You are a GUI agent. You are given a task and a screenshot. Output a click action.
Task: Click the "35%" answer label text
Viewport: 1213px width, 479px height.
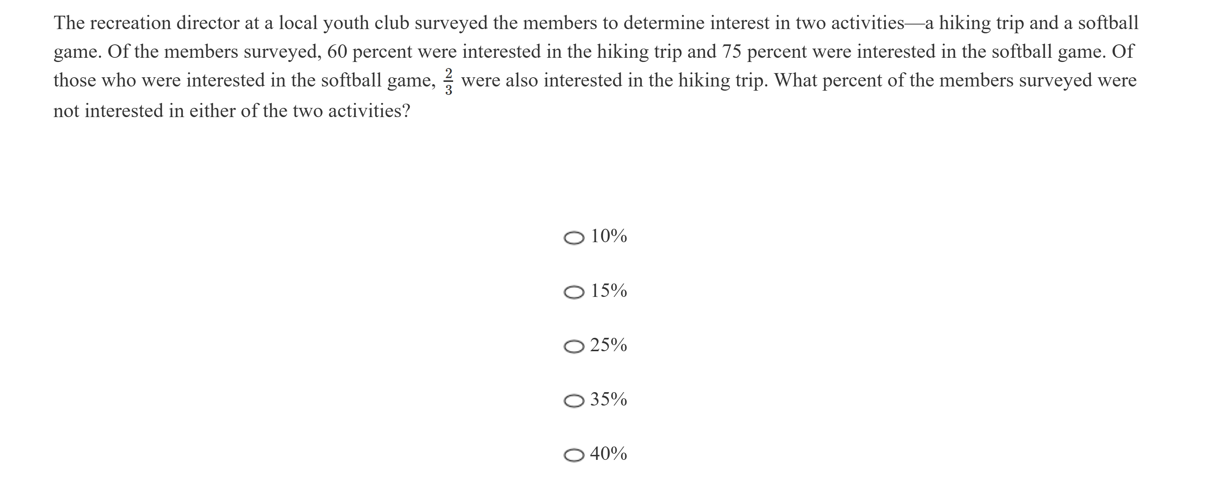(x=608, y=399)
